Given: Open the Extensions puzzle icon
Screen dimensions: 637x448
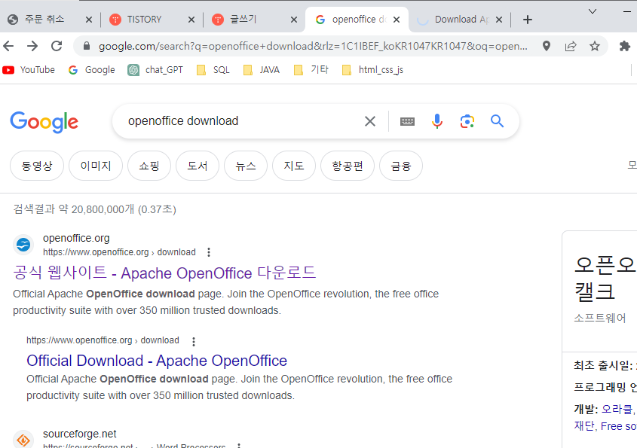Looking at the screenshot, I should [625, 46].
